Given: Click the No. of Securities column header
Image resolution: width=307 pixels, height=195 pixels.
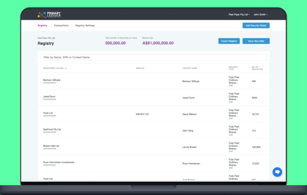Looking at the screenshot, I should tap(257, 68).
